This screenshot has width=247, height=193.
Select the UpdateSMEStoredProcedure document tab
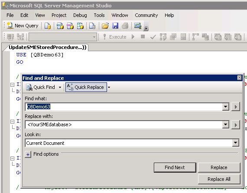[48, 47]
